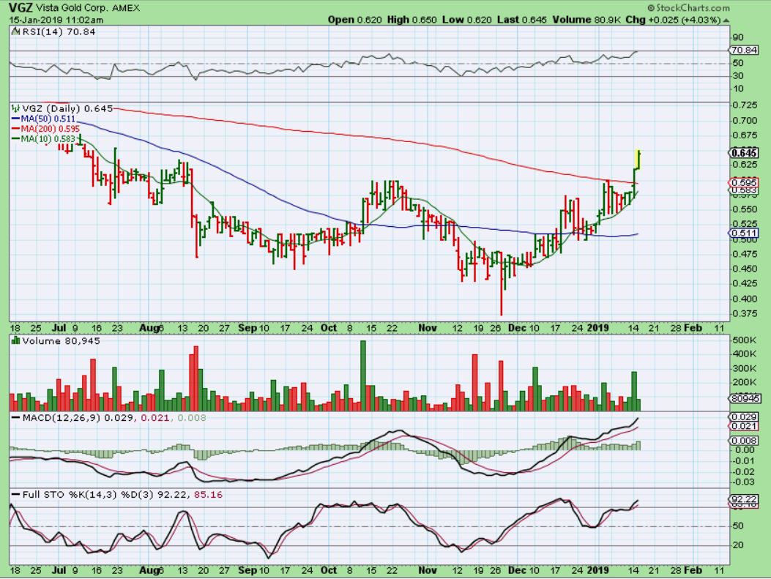Click the MA(50) 0.511 legend entry

point(48,119)
